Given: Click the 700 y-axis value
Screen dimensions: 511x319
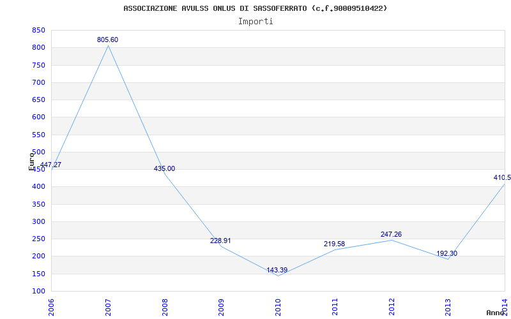Looking at the screenshot, I should pyautogui.click(x=38, y=82).
